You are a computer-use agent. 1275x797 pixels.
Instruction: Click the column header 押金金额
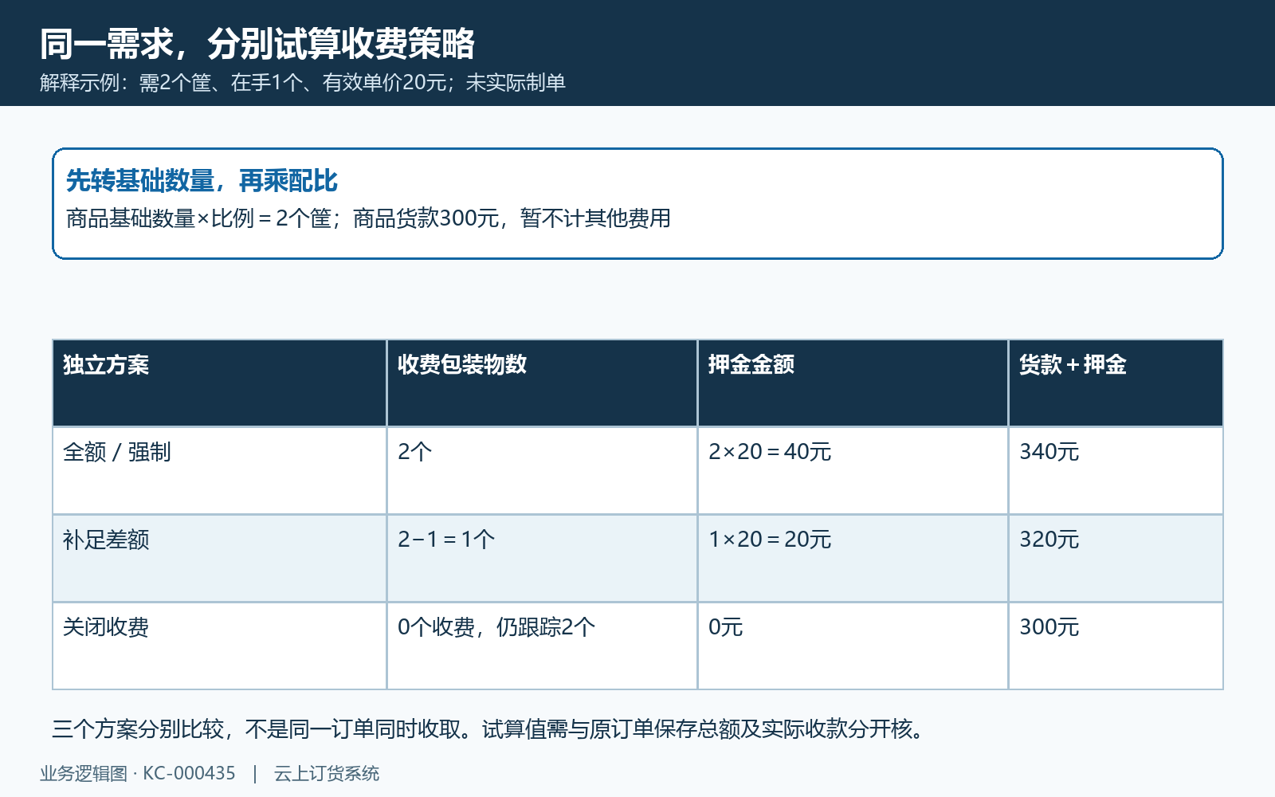point(853,383)
